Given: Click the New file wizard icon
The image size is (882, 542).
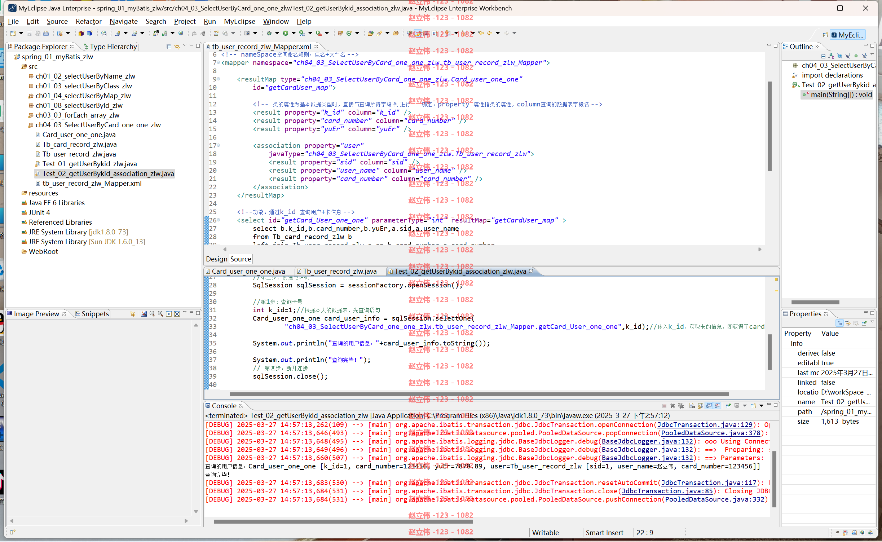Looking at the screenshot, I should click(x=13, y=34).
